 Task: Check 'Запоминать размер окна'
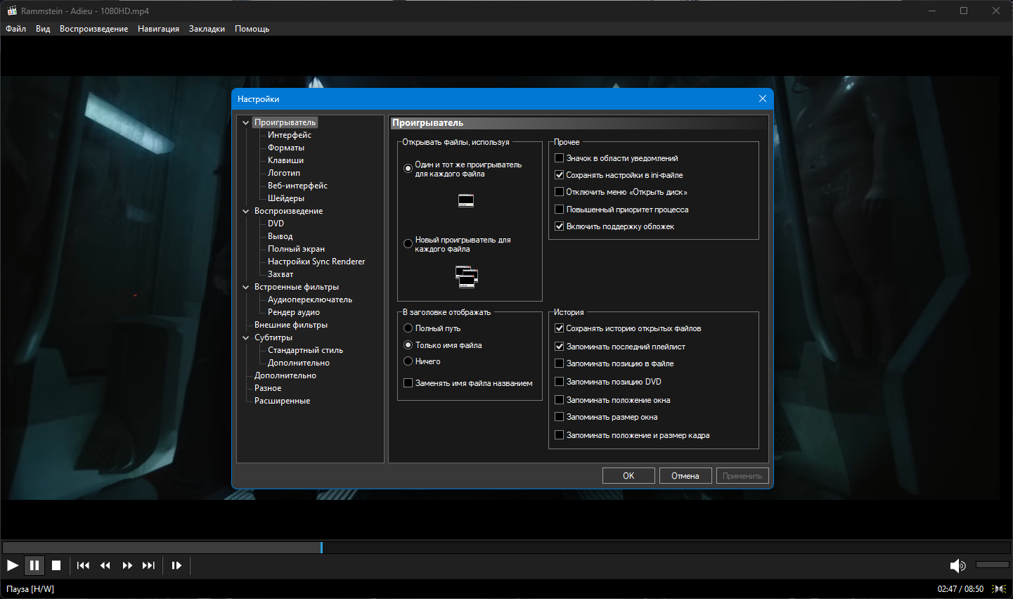[x=560, y=417]
